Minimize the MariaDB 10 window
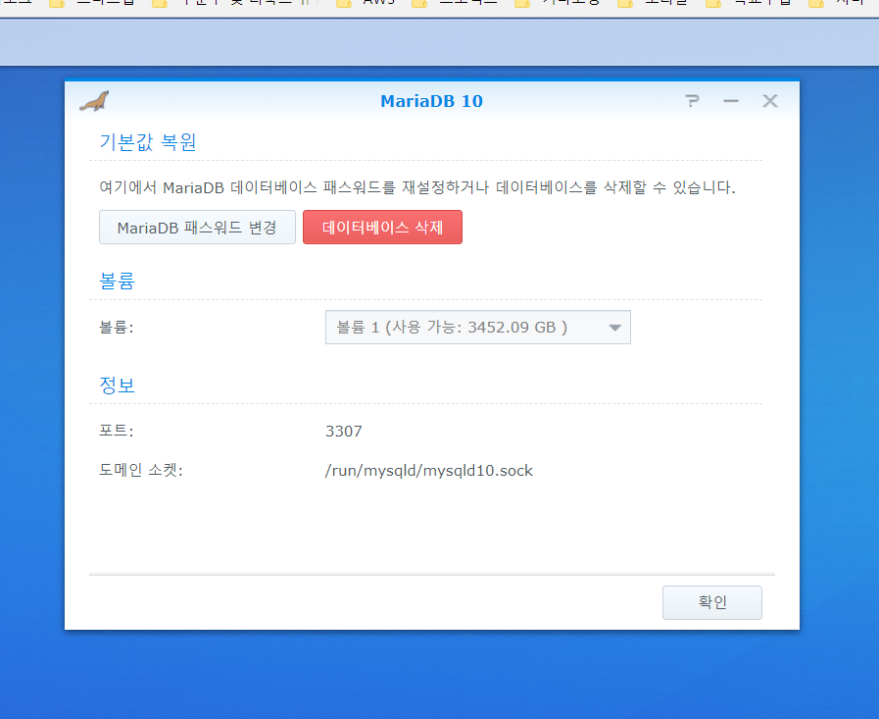Screen dimensions: 879x719 pos(731,101)
